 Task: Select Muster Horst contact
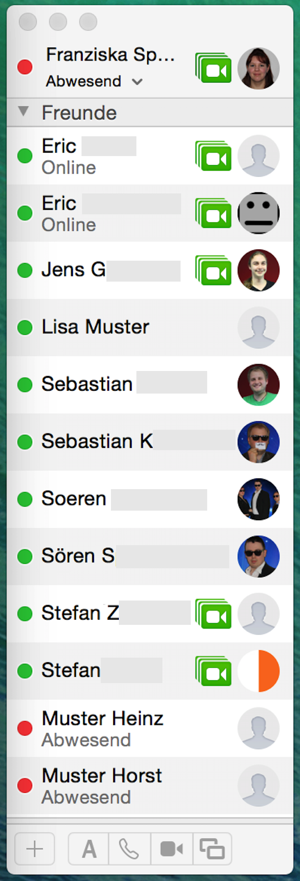(150, 785)
